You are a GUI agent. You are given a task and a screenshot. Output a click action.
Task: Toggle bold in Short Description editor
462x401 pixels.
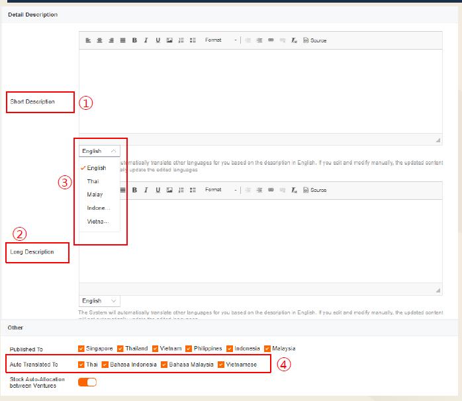[x=134, y=40]
